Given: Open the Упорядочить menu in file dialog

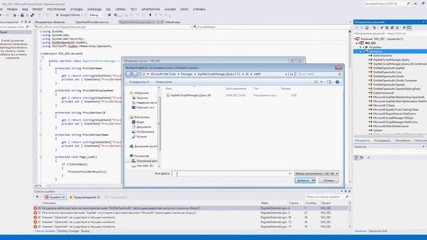Looking at the screenshot, I should click(139, 82).
